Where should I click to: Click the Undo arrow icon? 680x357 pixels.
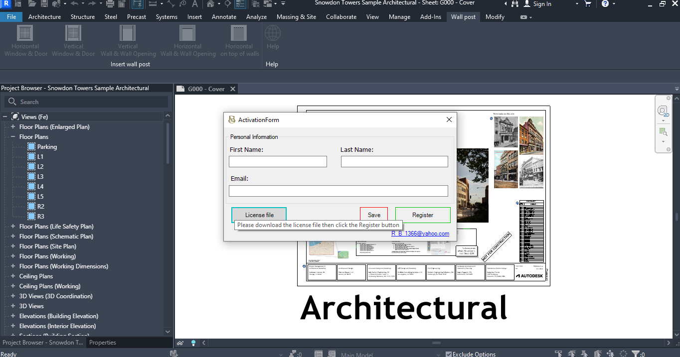tap(74, 4)
